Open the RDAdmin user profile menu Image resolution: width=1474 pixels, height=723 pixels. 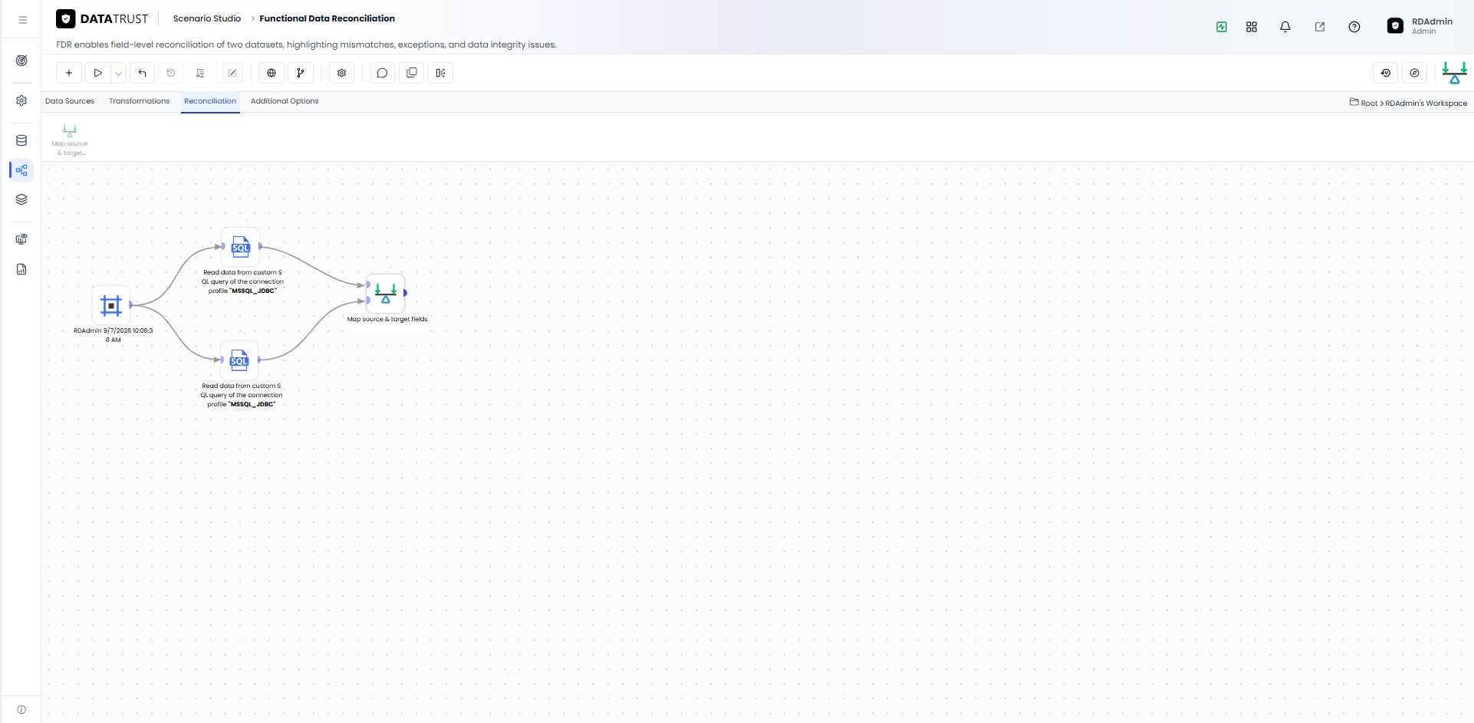tap(1420, 26)
